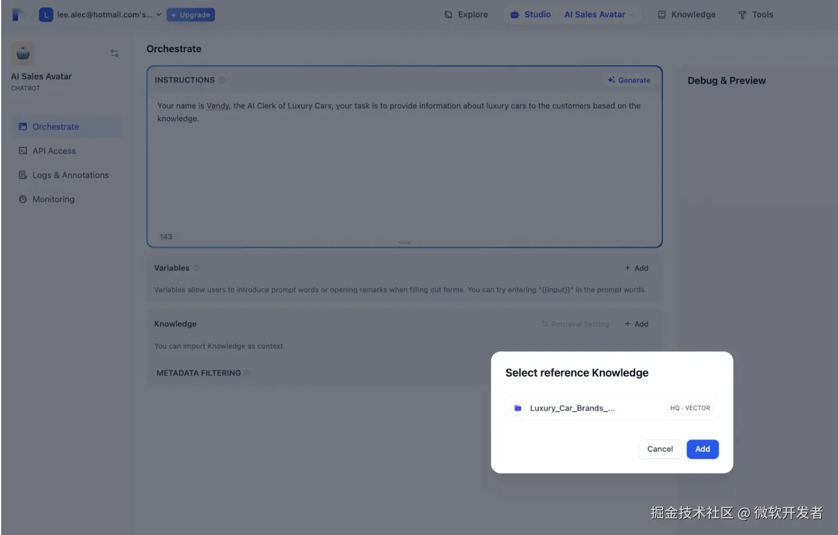838x535 pixels.
Task: Click the Logs & Annotations document icon
Action: pyautogui.click(x=23, y=175)
